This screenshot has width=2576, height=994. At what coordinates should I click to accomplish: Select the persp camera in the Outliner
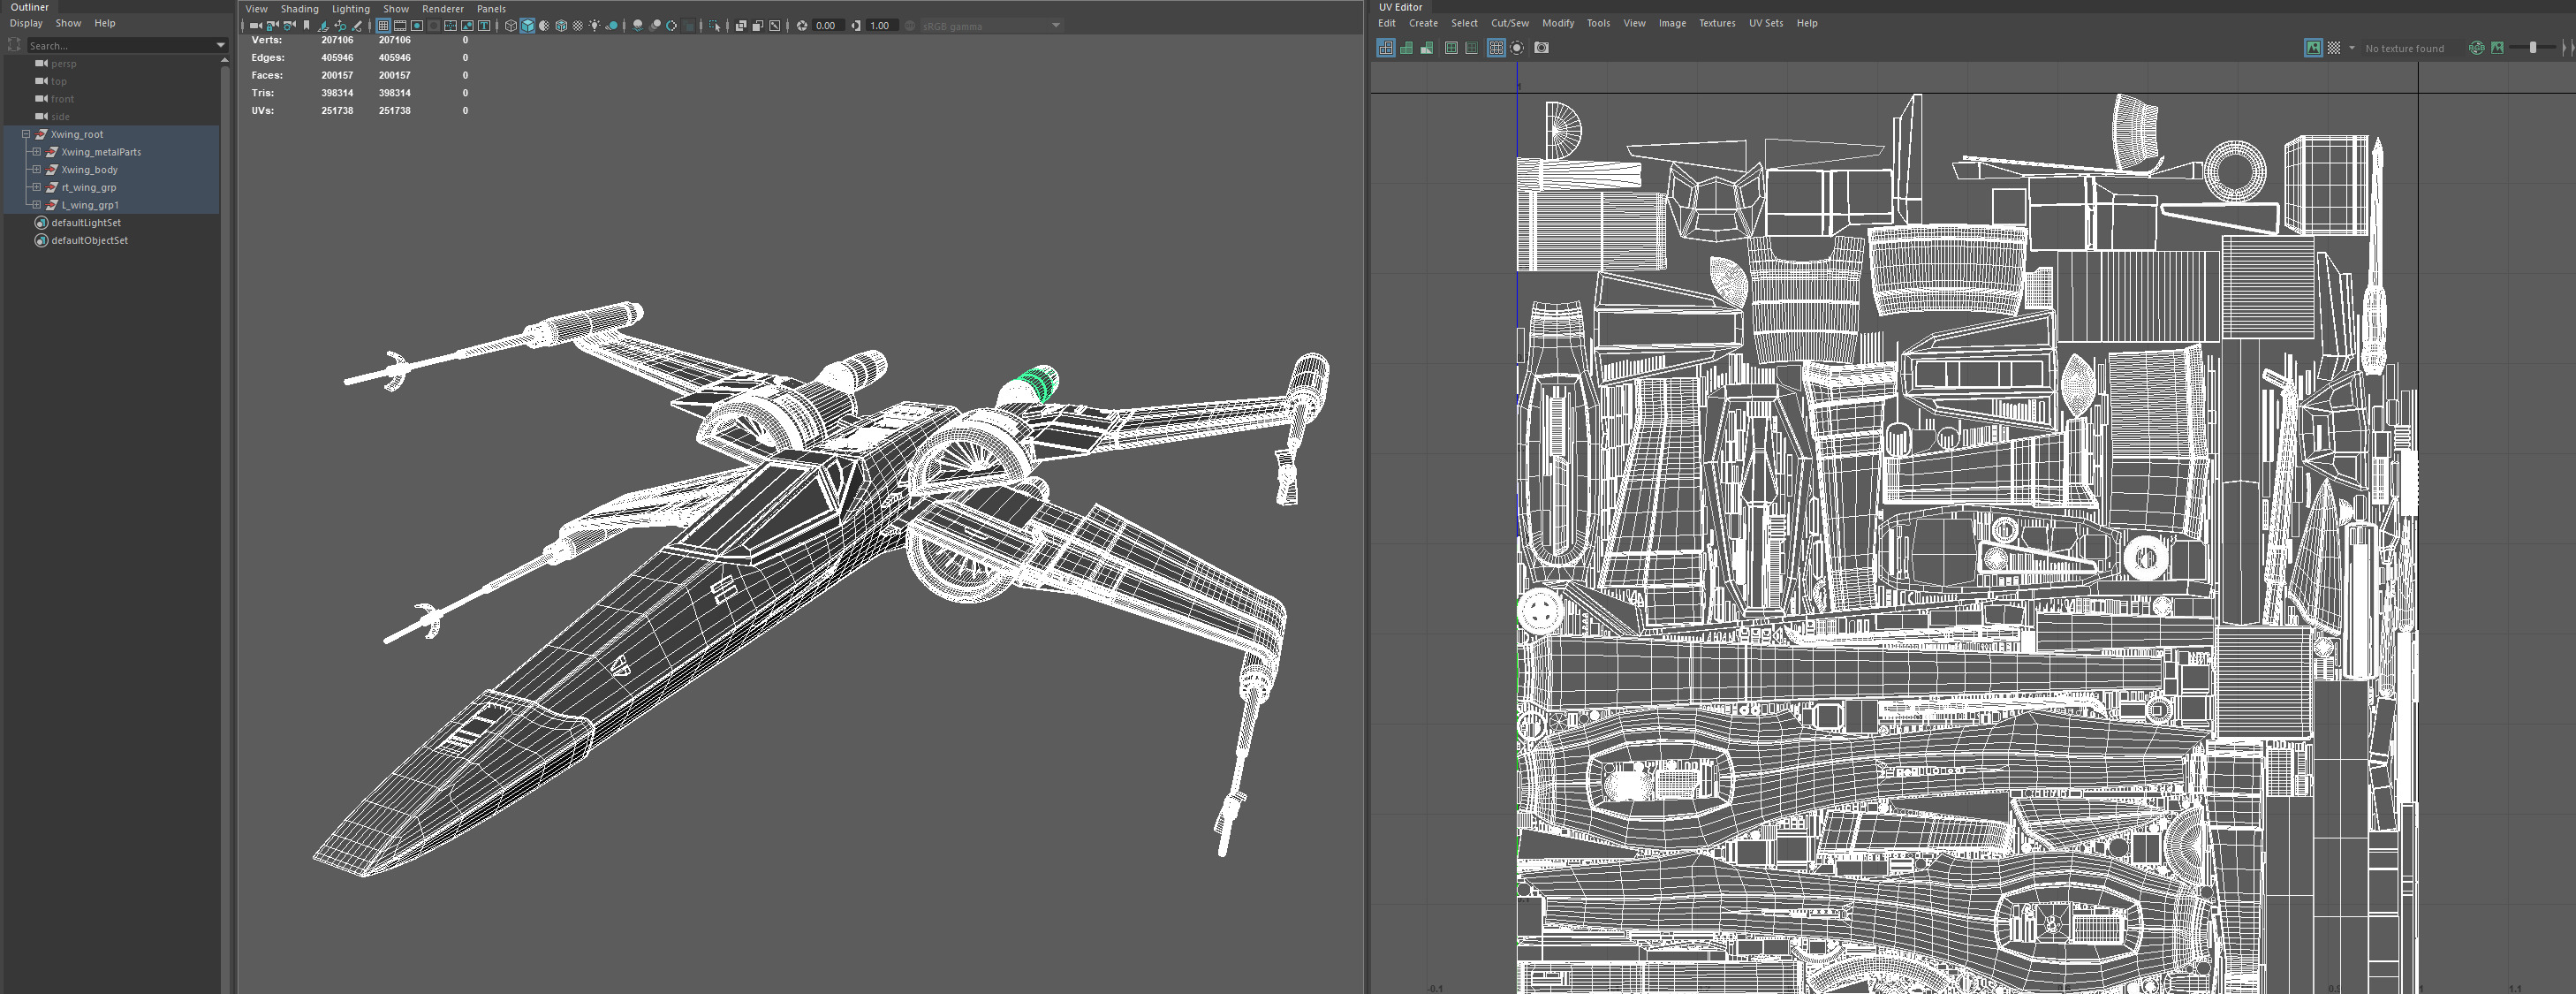[63, 63]
